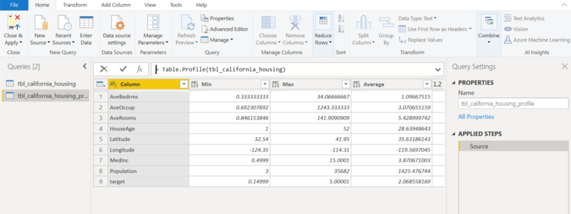Screen dimensions: 571x214
Task: Open the Advanced Editor
Action: (224, 29)
